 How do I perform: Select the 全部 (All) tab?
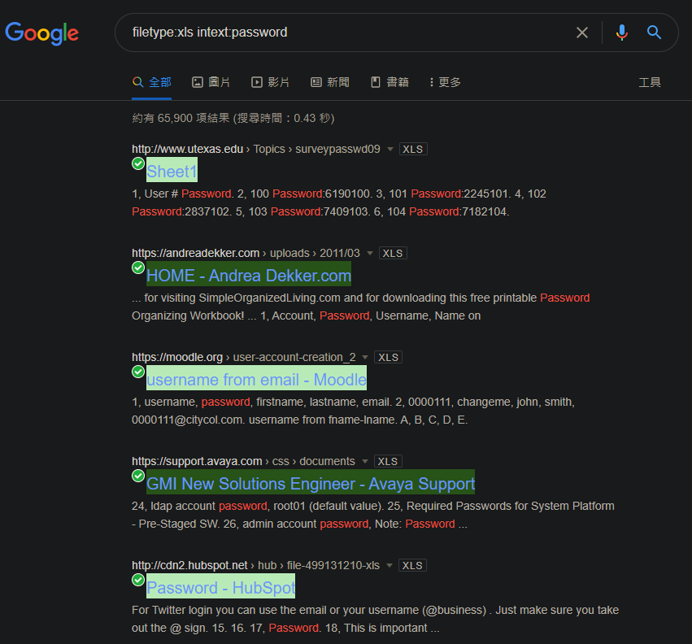tap(152, 83)
